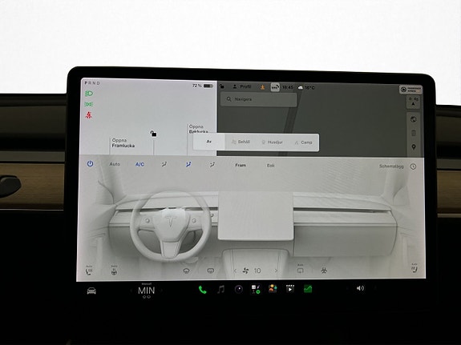The image size is (461, 345).
Task: Open the green energy graph app
Action: (x=308, y=289)
